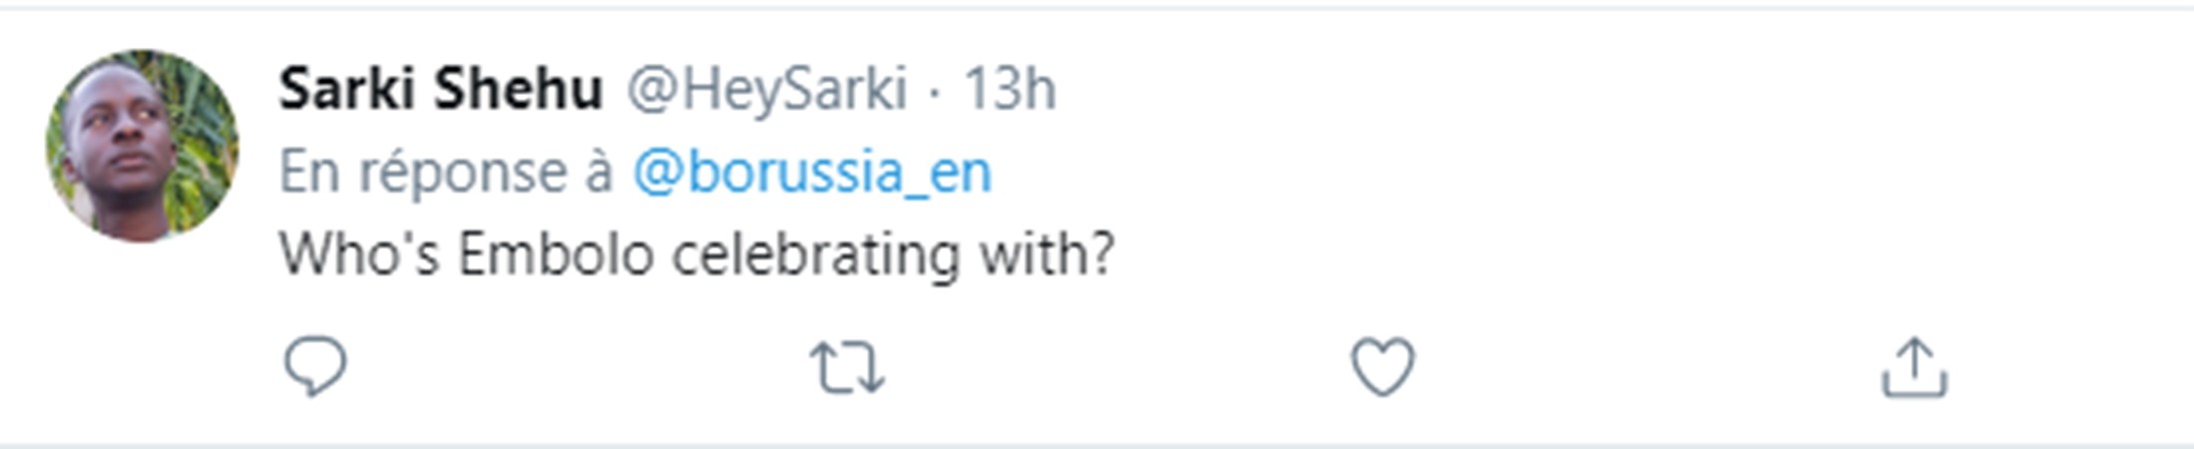Open the @HeySarki handle link
The height and width of the screenshot is (449, 2194).
click(x=766, y=89)
